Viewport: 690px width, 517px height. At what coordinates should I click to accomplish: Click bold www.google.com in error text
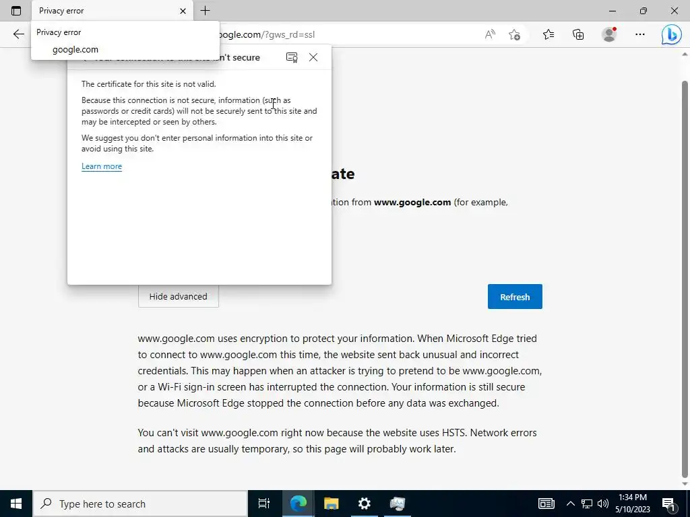pyautogui.click(x=412, y=202)
